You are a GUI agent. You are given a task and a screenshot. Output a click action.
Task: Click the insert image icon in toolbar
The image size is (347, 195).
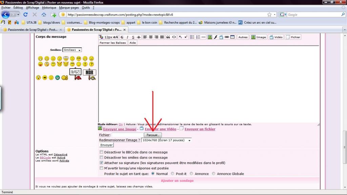click(210, 37)
